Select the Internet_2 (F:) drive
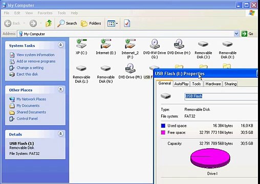The image size is (260, 184). pyautogui.click(x=130, y=49)
